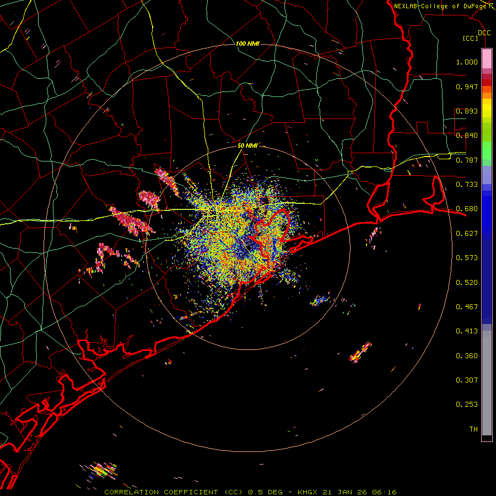496x496 pixels.
Task: Select the 0.733 color scale value
Action: click(467, 185)
